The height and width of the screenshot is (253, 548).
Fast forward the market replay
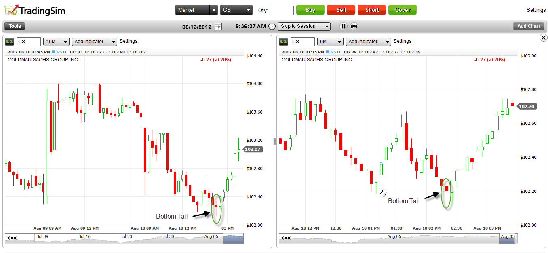354,26
